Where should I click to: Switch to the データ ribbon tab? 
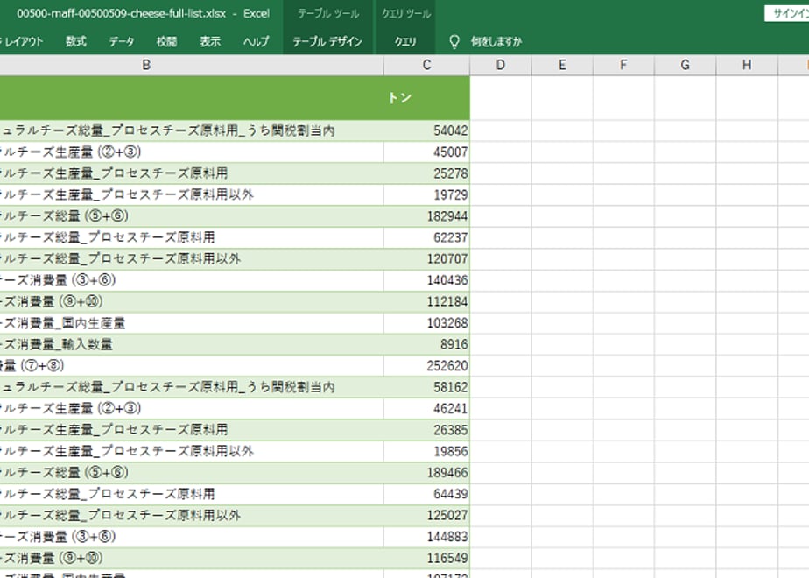click(x=121, y=42)
